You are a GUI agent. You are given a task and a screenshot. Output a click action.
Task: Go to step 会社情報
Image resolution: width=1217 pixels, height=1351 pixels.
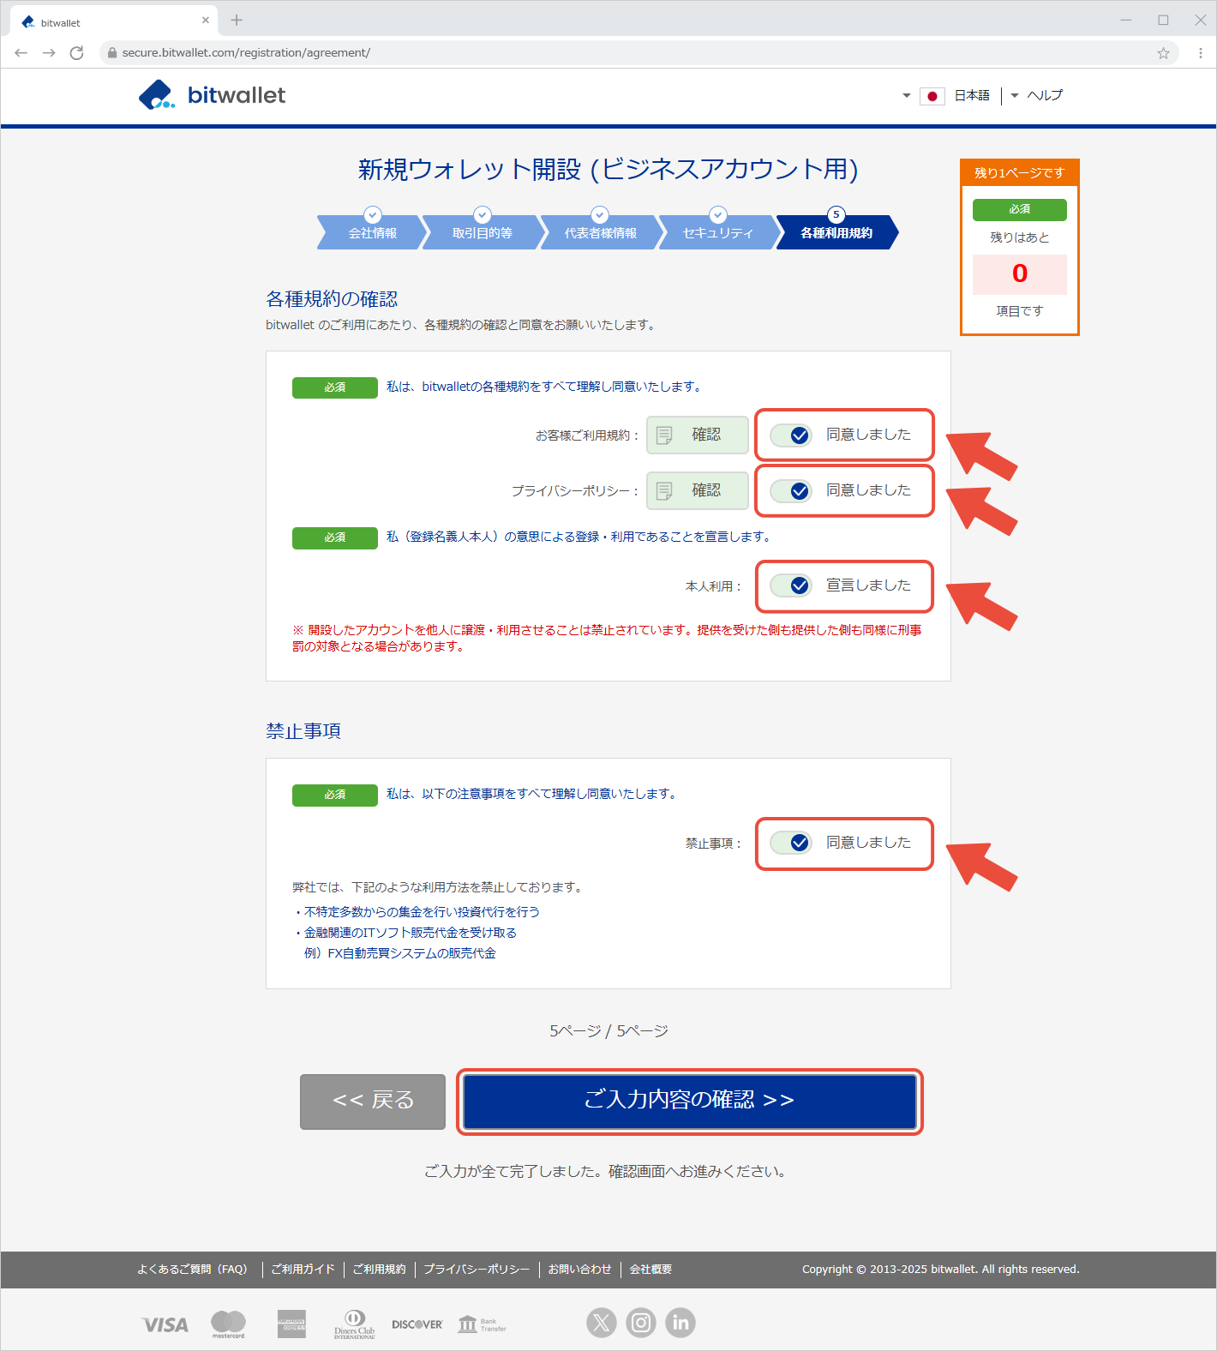click(x=373, y=232)
